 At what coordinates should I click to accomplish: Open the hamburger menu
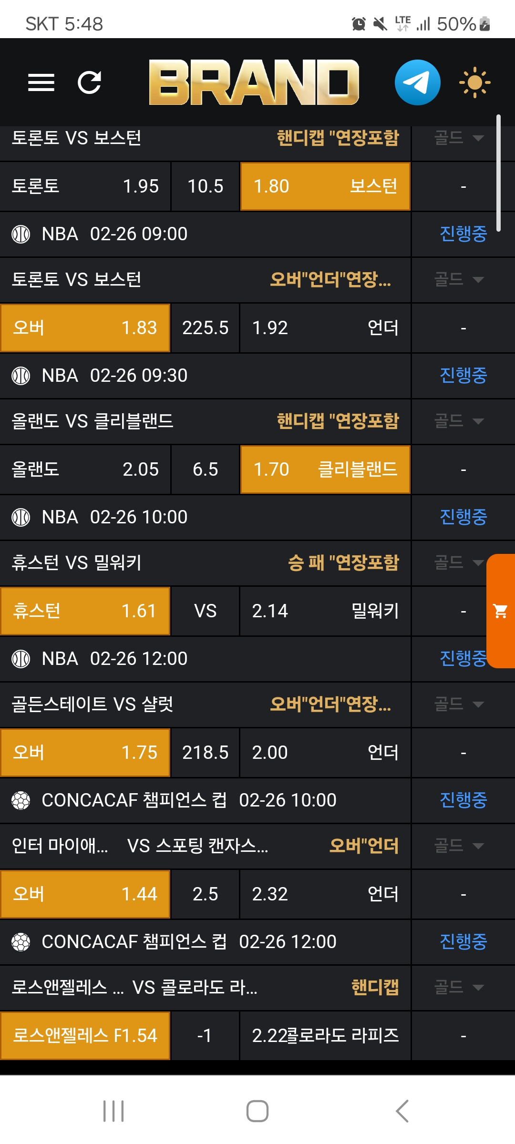[41, 82]
